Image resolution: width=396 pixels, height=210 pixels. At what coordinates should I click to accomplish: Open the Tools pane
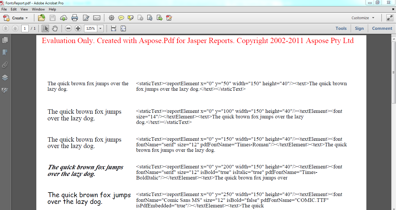(x=341, y=28)
